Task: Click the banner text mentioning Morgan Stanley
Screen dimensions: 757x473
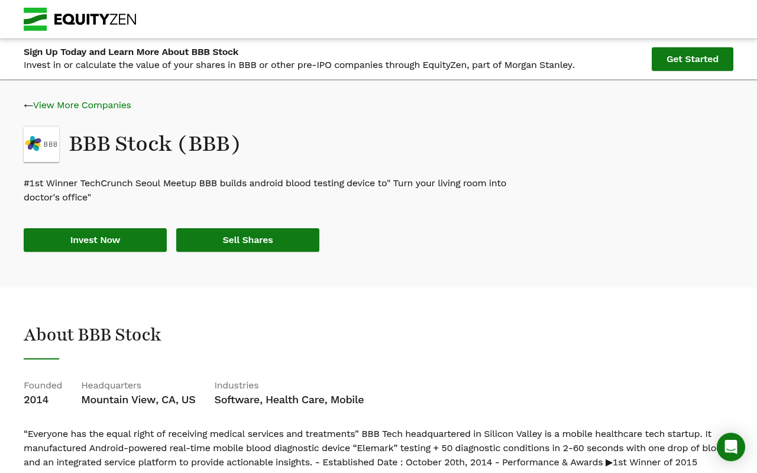Action: (299, 65)
